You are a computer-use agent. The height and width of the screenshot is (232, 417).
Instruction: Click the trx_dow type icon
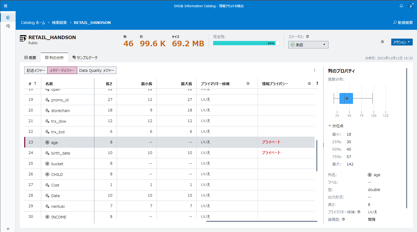coord(47,121)
